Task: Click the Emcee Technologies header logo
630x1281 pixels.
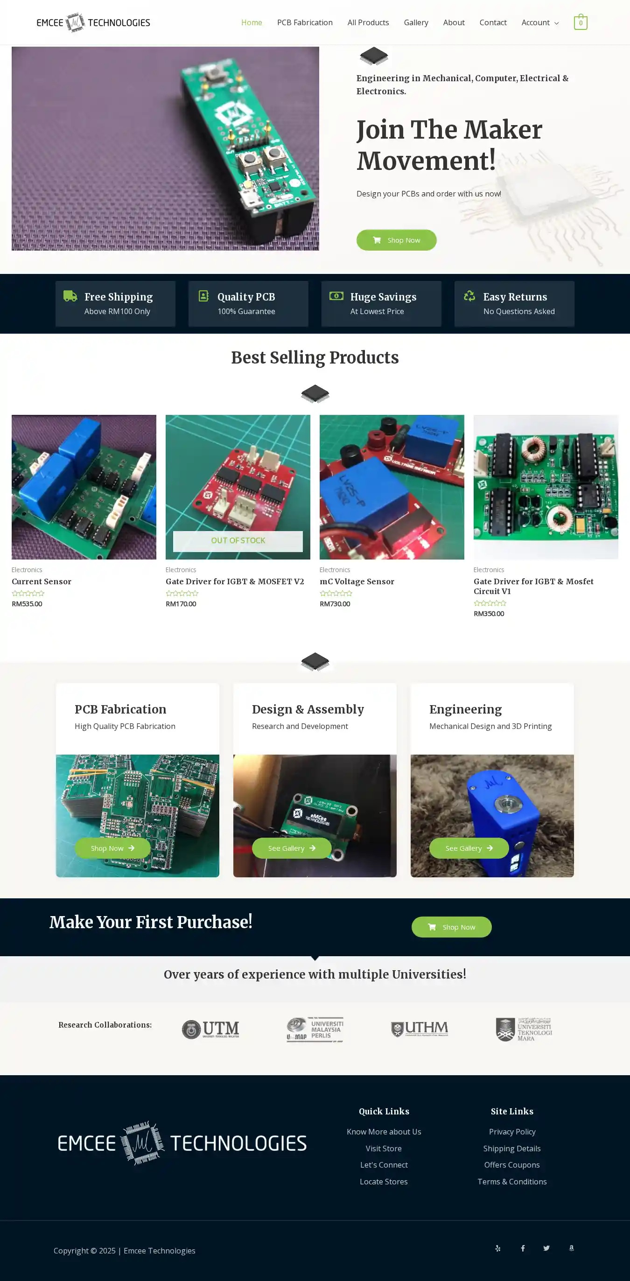Action: click(x=93, y=22)
